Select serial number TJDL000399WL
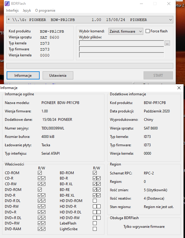185x238 pixels. [x=53, y=128]
